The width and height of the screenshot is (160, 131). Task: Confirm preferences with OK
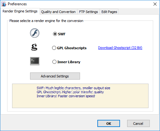coord(109,124)
